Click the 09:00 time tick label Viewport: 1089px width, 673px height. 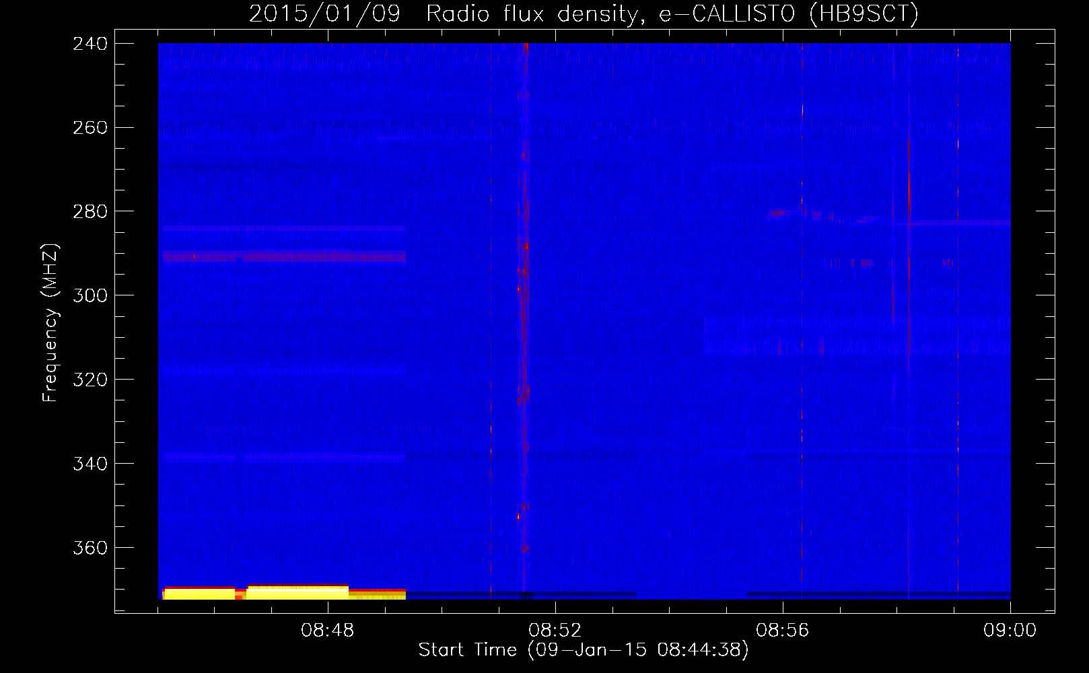click(x=1010, y=631)
